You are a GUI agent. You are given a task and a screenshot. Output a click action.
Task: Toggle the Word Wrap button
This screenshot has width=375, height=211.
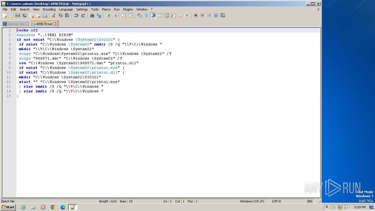coord(139,16)
